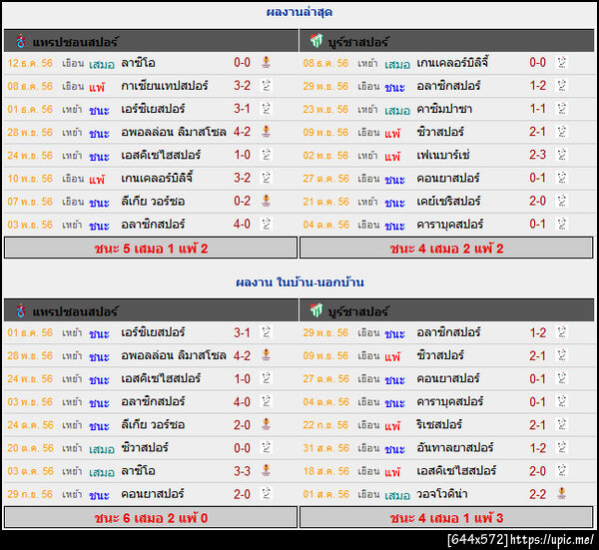Click the บูร์ซาสปอร์ club logo under ผลงาน ในบ้าน-นอกบ้าน
This screenshot has width=599, height=550.
[315, 310]
